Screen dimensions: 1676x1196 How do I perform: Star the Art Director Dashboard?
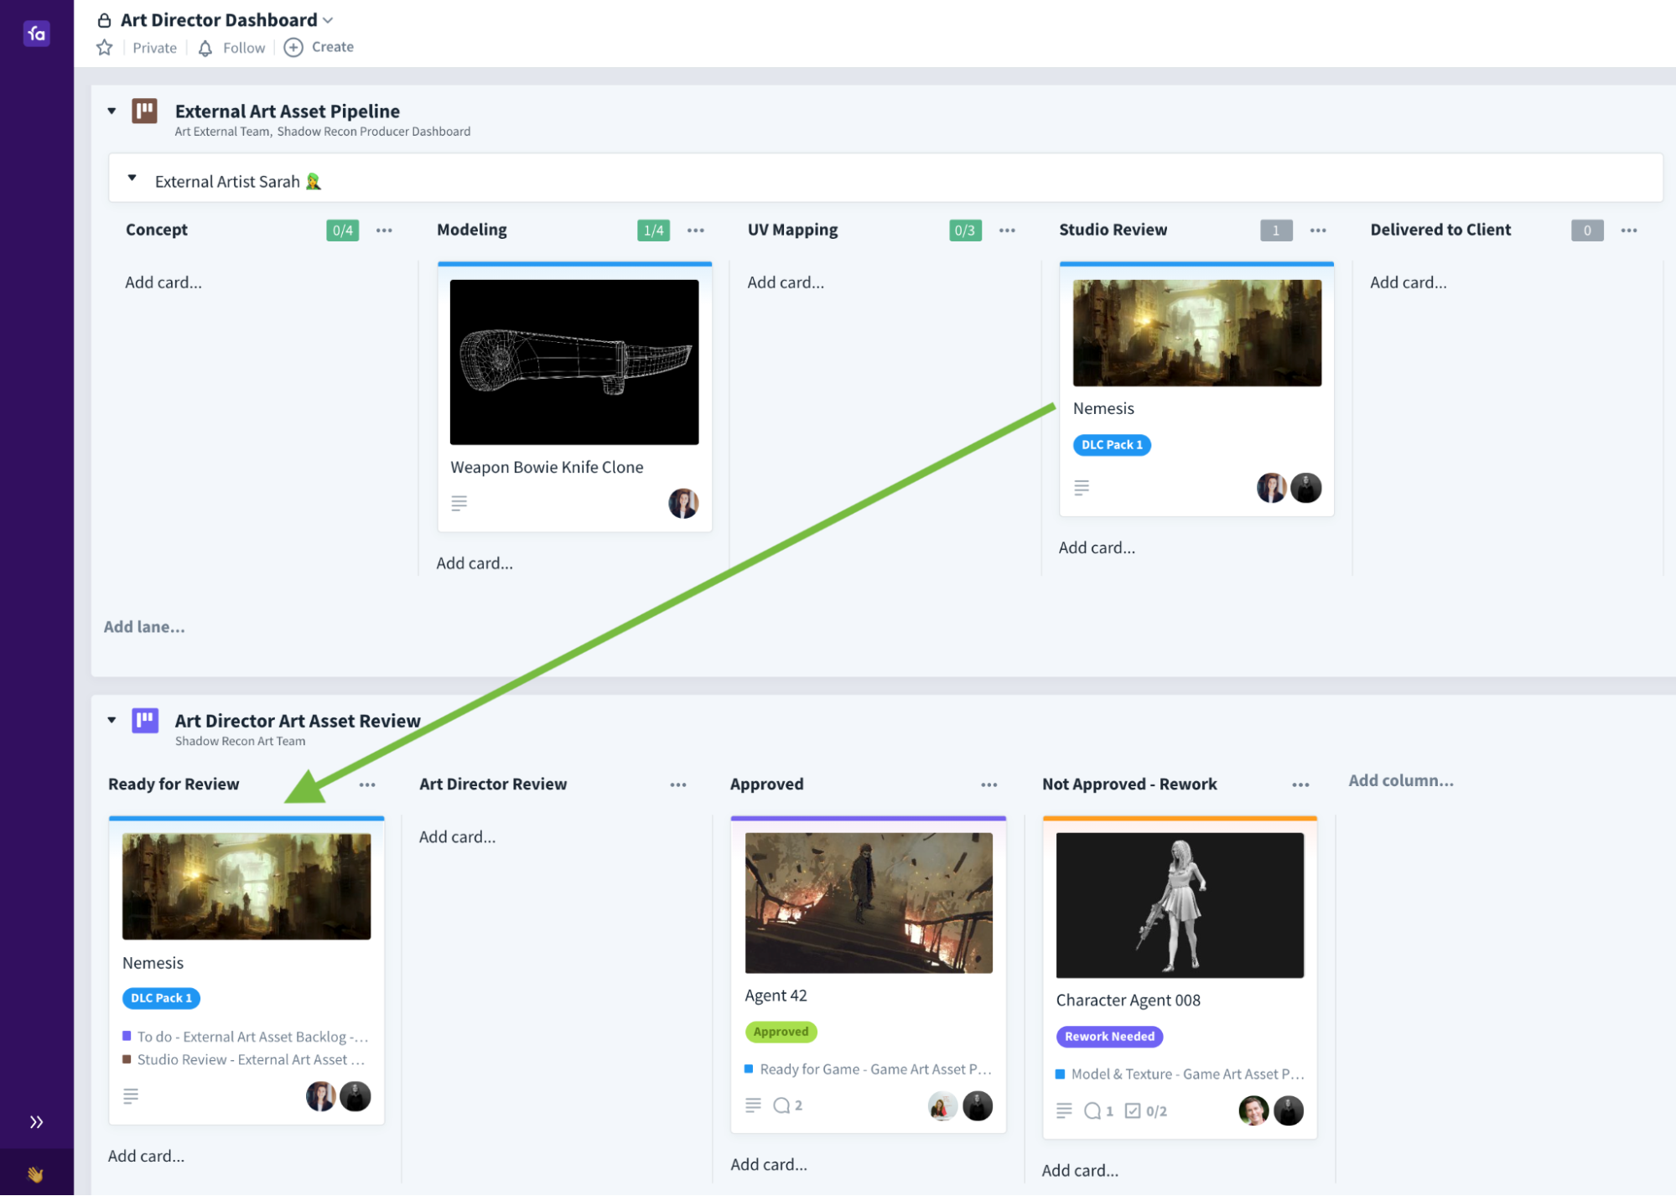tap(104, 48)
